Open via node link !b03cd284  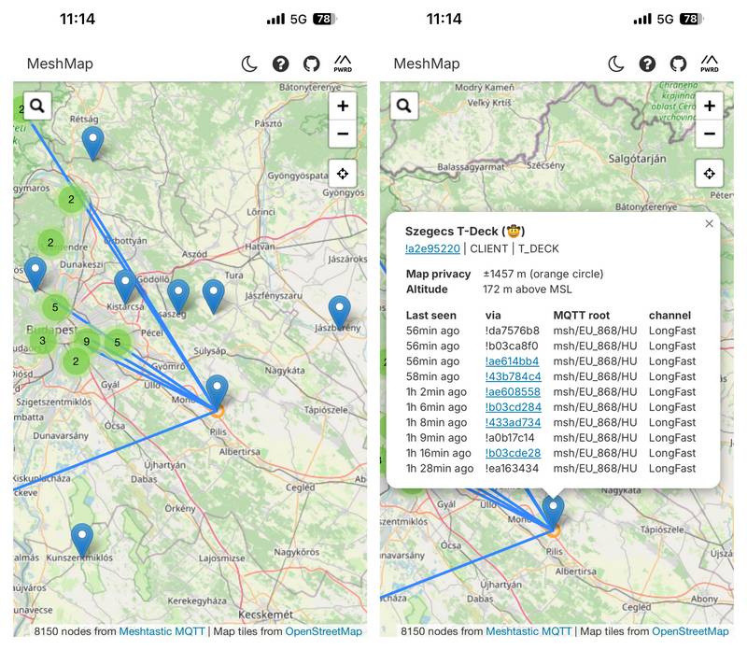[x=513, y=407]
